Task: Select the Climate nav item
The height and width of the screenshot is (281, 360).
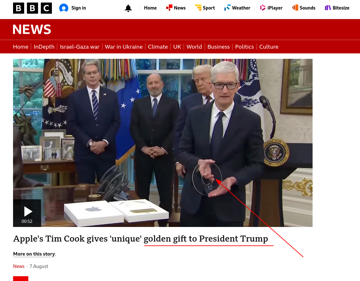Action: [x=158, y=47]
